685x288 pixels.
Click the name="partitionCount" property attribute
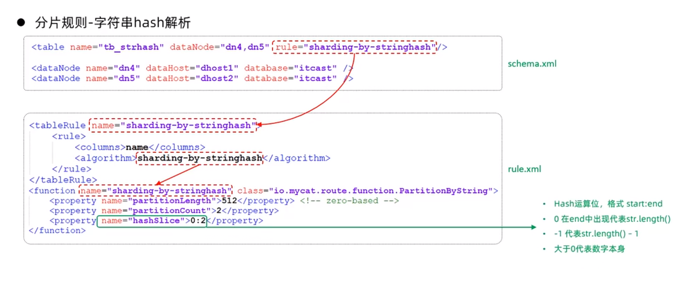click(x=156, y=211)
